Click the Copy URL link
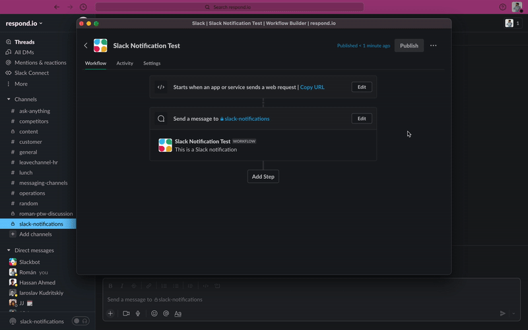The width and height of the screenshot is (528, 330). (x=312, y=87)
